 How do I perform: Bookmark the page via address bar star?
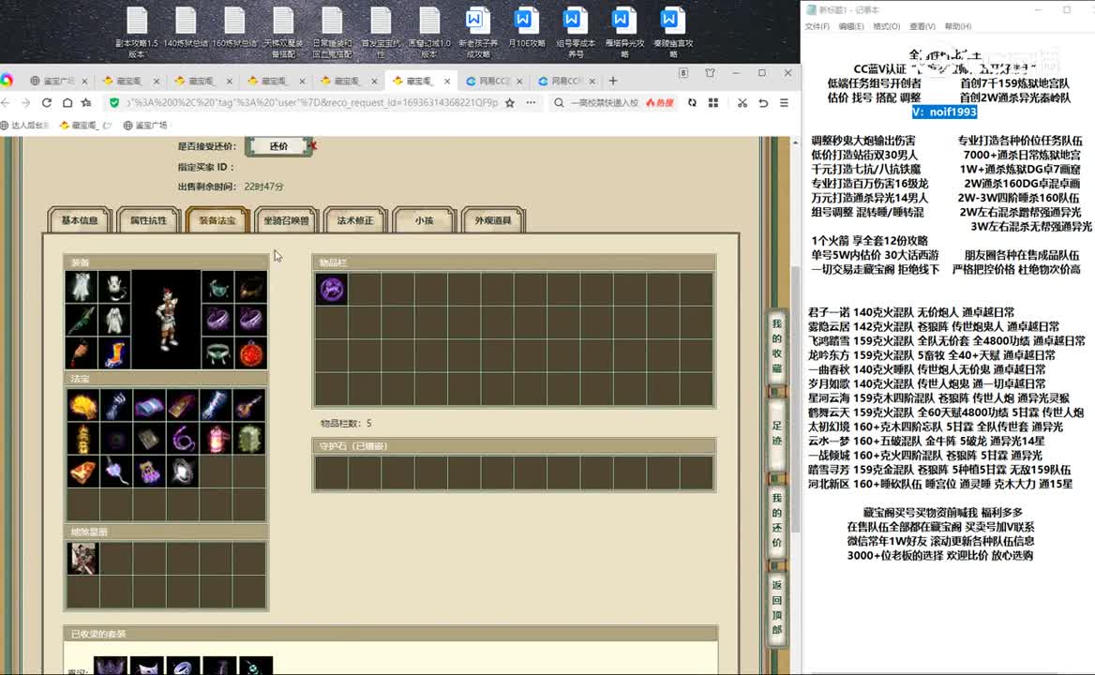coord(510,102)
